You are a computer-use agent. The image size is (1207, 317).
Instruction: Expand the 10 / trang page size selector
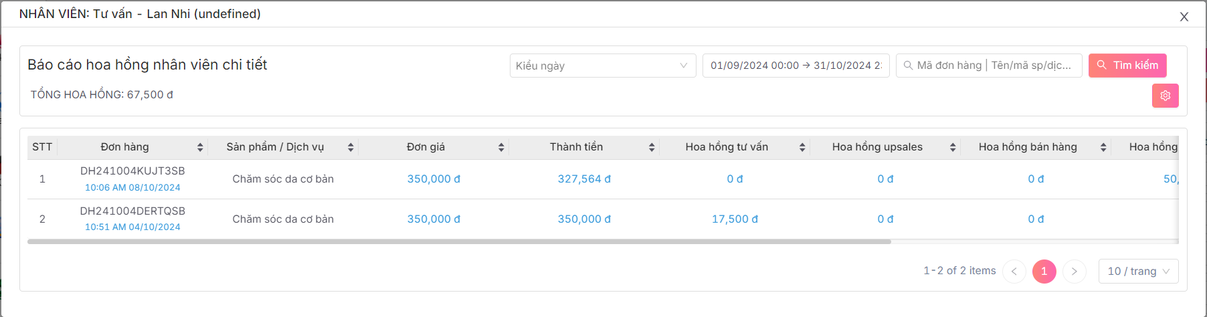(x=1138, y=271)
